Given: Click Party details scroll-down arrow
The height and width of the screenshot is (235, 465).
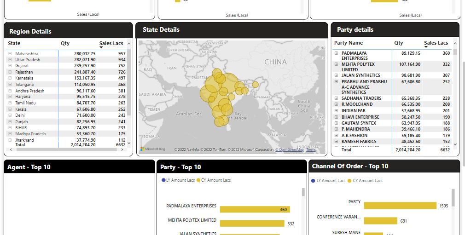Looking at the screenshot, I should tap(455, 144).
